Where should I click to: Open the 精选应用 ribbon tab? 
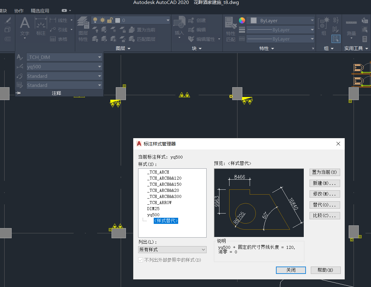coord(40,11)
